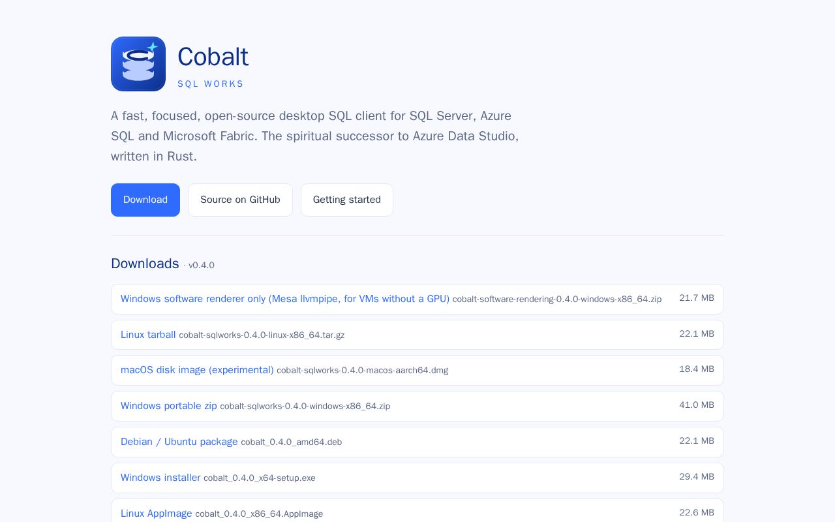The image size is (835, 522).
Task: Click the description paragraph about Azure Data Studio
Action: (315, 136)
